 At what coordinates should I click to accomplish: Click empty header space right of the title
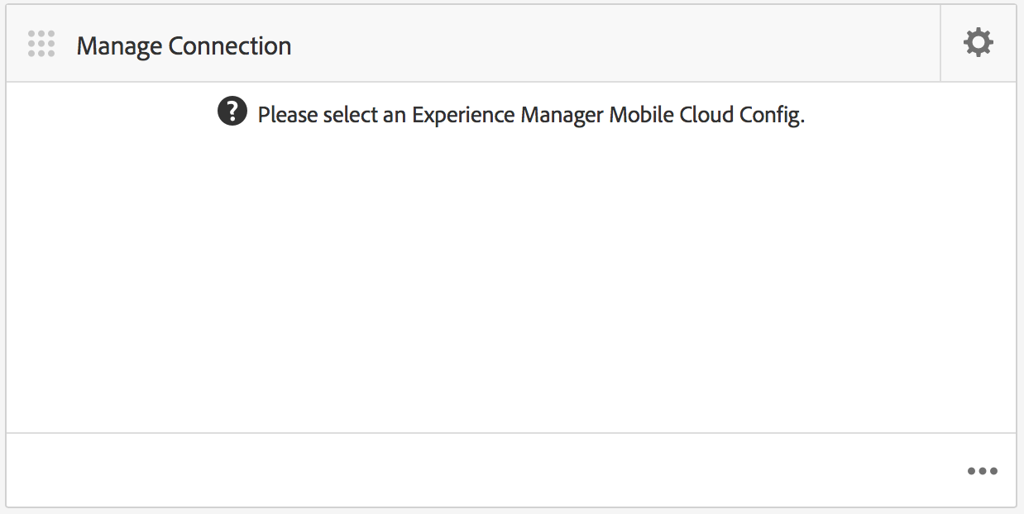click(612, 44)
